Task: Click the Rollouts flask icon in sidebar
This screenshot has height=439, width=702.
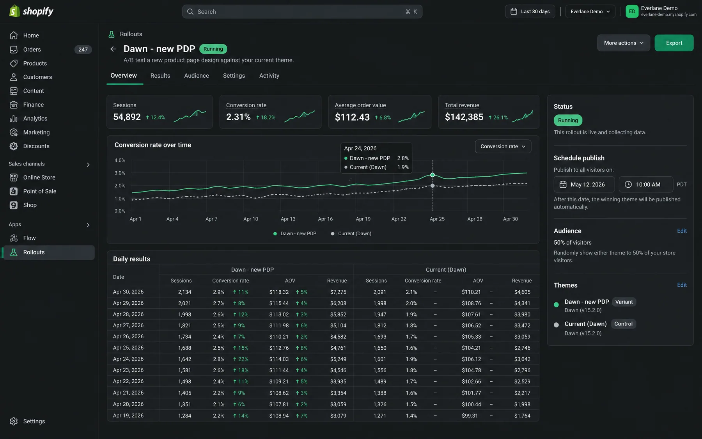Action: [x=14, y=252]
